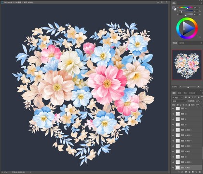Click the layer opacity percentage field
This screenshot has width=203, height=174.
198,101
